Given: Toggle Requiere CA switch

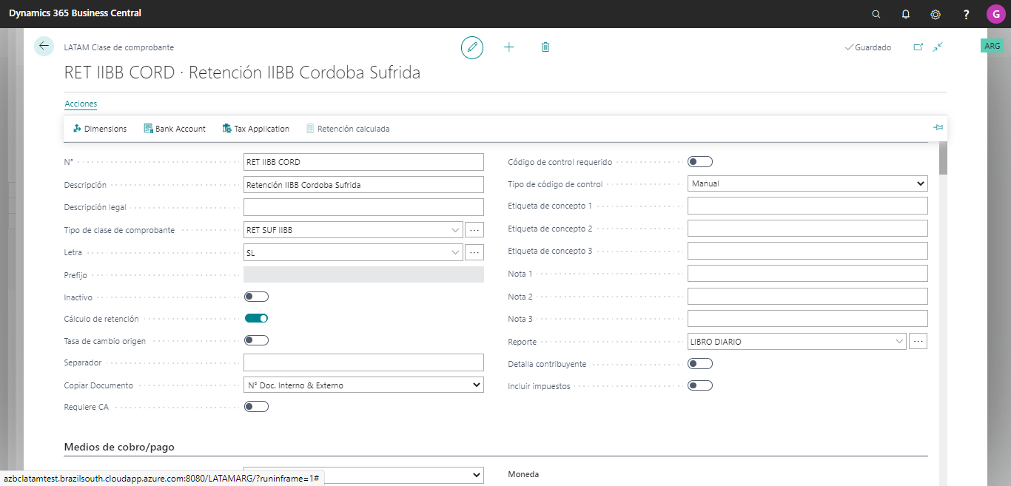Looking at the screenshot, I should pyautogui.click(x=256, y=406).
